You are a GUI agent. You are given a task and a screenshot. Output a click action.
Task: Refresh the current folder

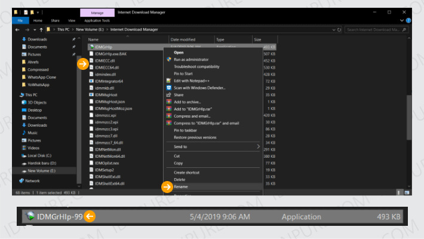point(339,30)
